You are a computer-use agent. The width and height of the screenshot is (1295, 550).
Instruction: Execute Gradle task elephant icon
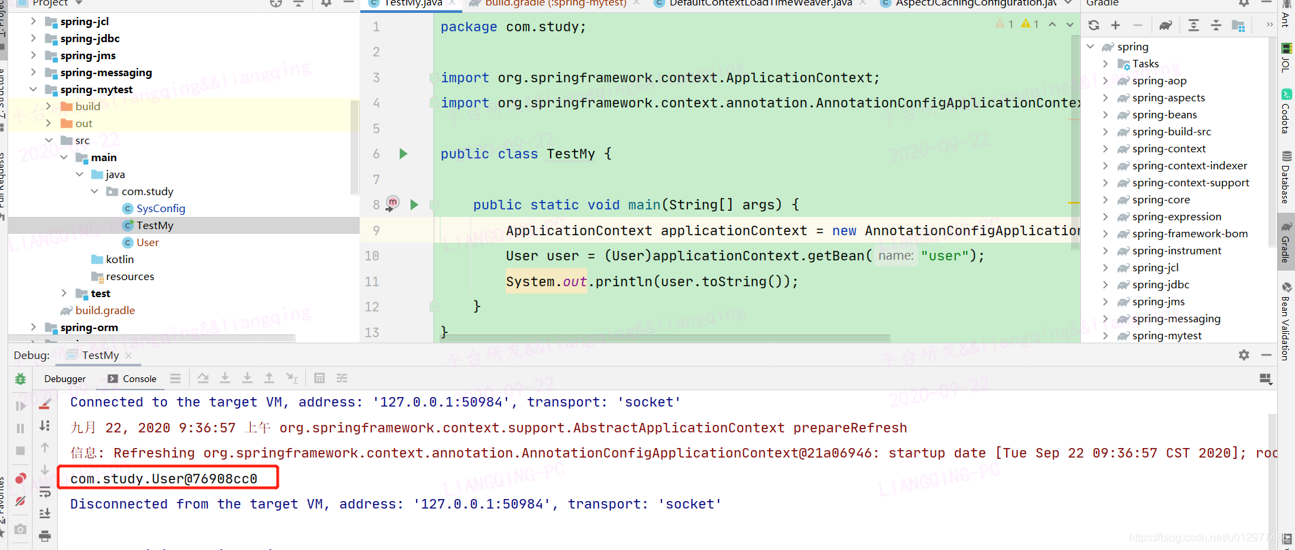point(1165,25)
